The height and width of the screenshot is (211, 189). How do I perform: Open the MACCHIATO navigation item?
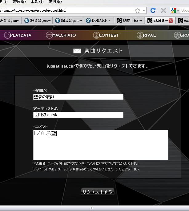(61, 35)
